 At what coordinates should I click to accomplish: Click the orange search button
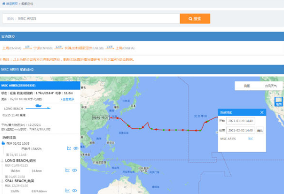(x=195, y=18)
